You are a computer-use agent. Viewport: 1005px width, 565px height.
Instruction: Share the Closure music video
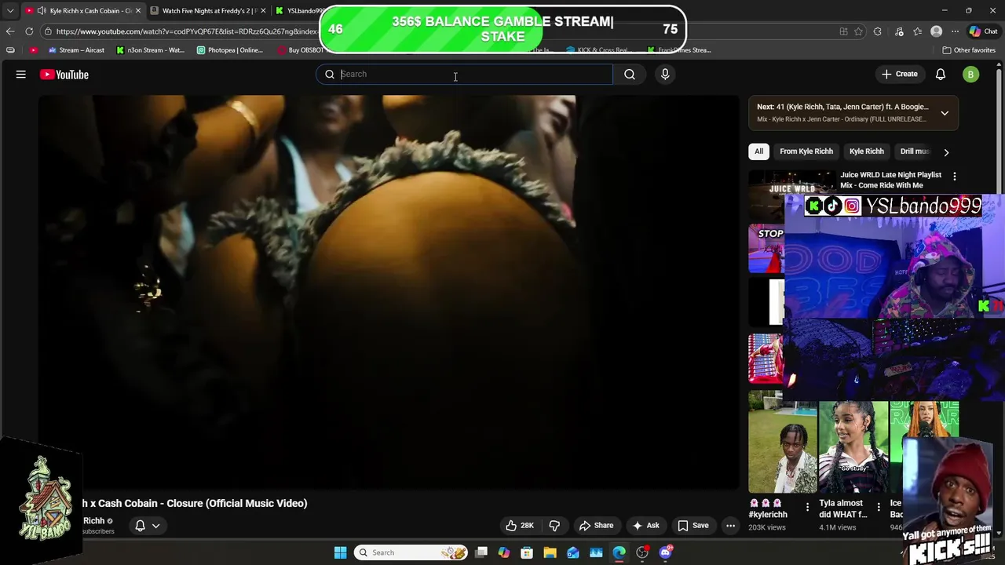click(x=596, y=526)
